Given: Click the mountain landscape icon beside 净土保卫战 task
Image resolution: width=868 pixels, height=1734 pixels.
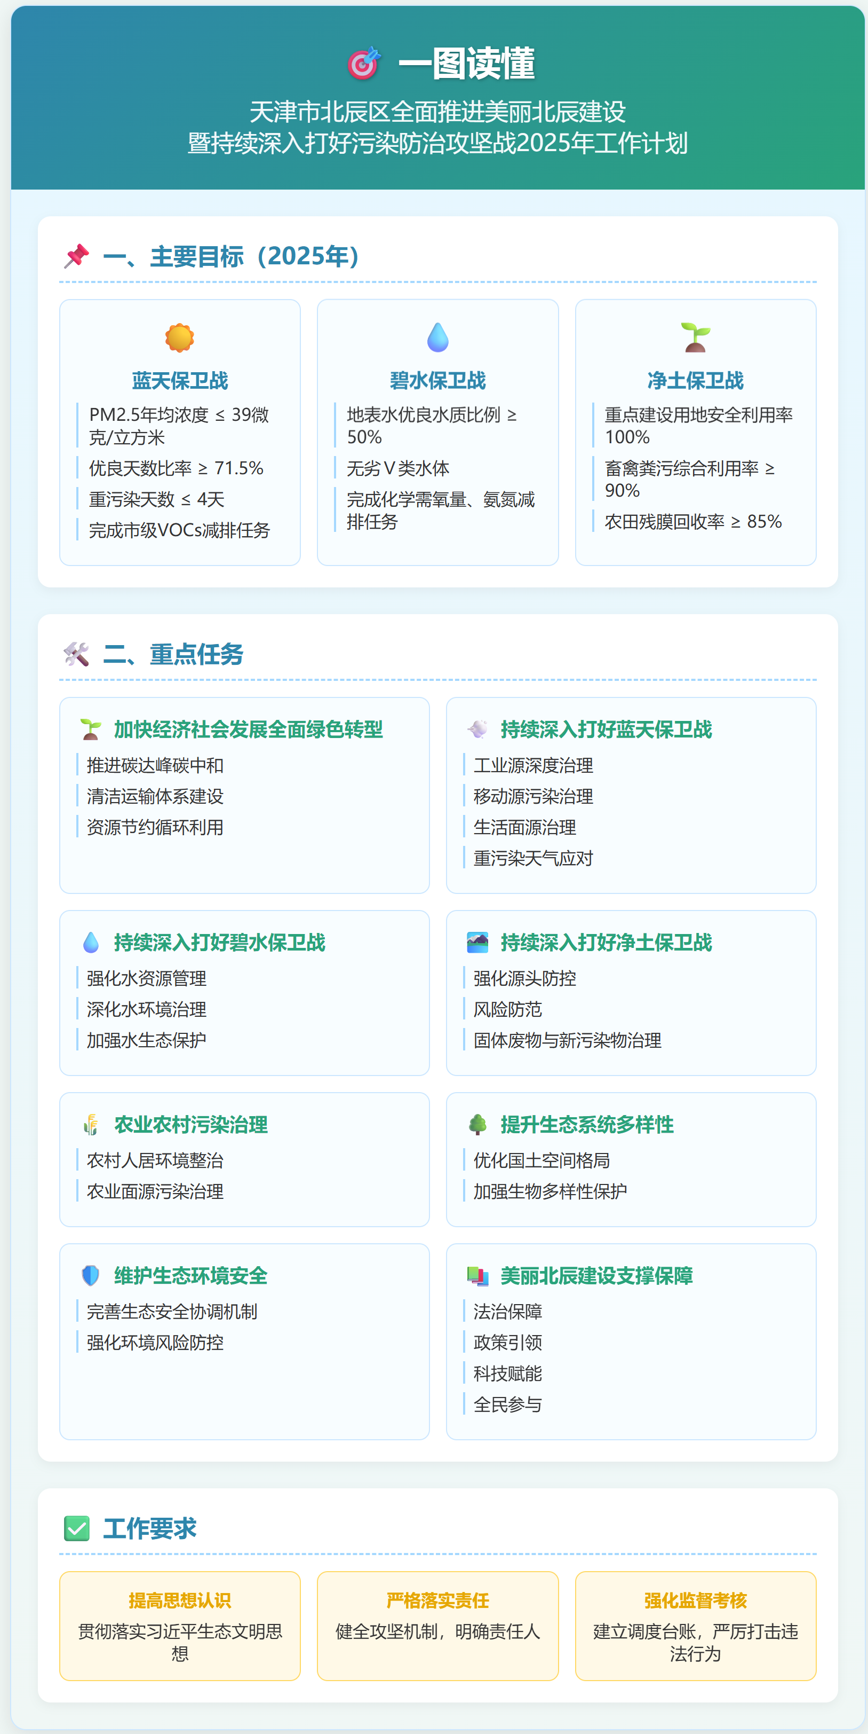Looking at the screenshot, I should [x=477, y=943].
